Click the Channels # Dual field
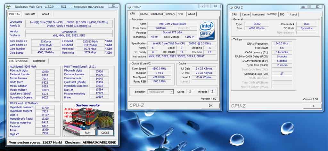Viewport: 328px width, 151px height. point(307,24)
